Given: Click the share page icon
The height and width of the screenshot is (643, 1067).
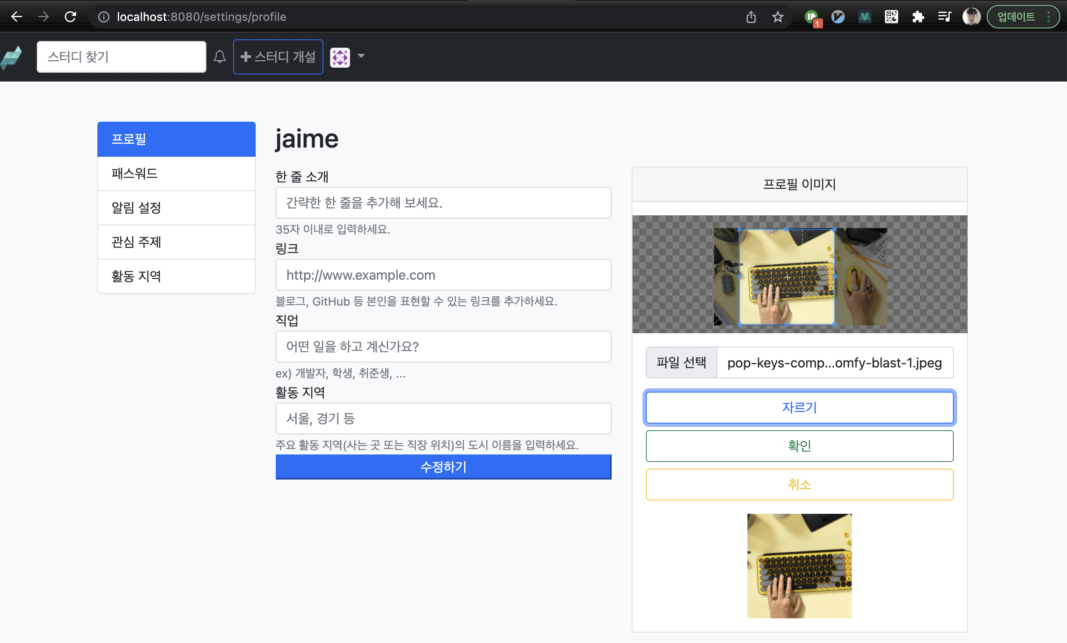Looking at the screenshot, I should point(751,17).
